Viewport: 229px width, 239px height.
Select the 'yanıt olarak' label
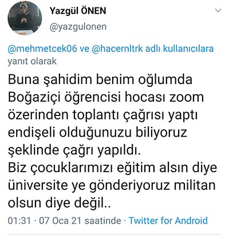(32, 61)
